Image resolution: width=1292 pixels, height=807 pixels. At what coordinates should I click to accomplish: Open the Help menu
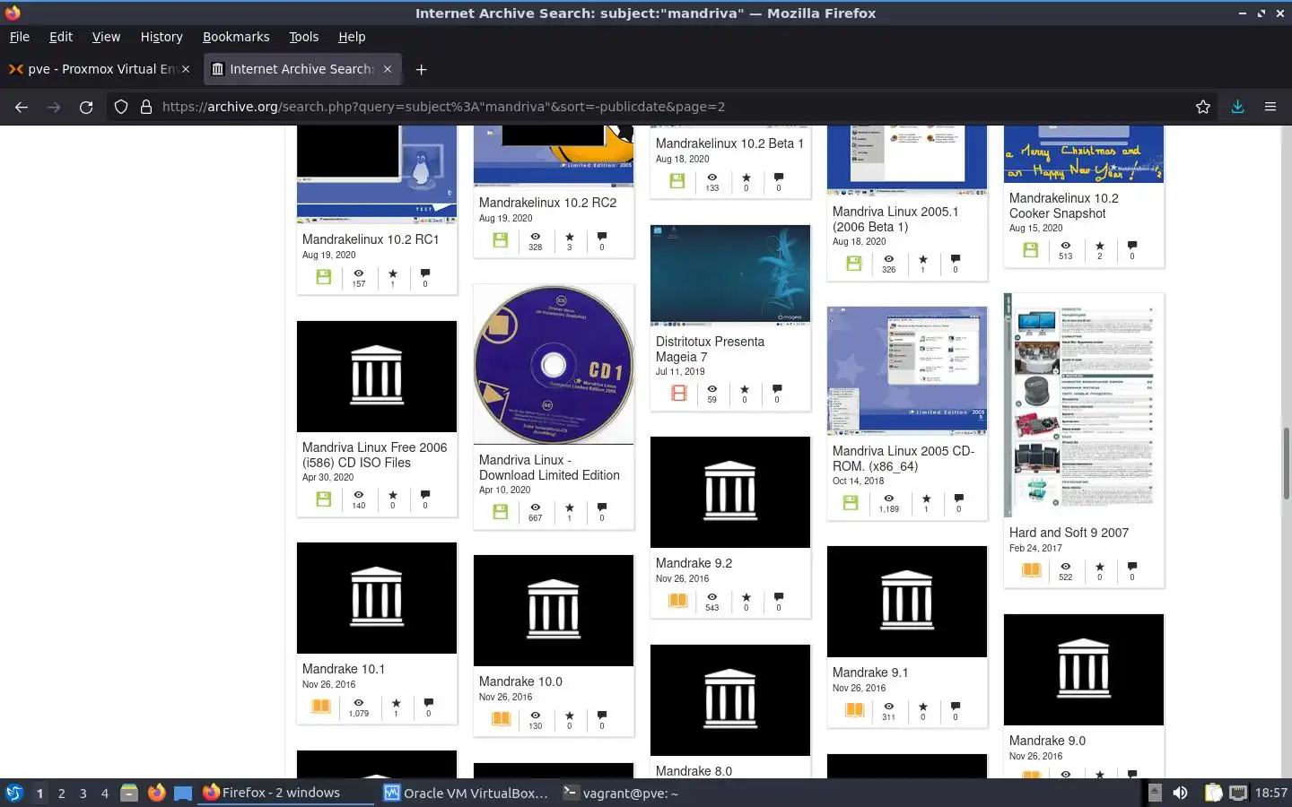tap(352, 37)
